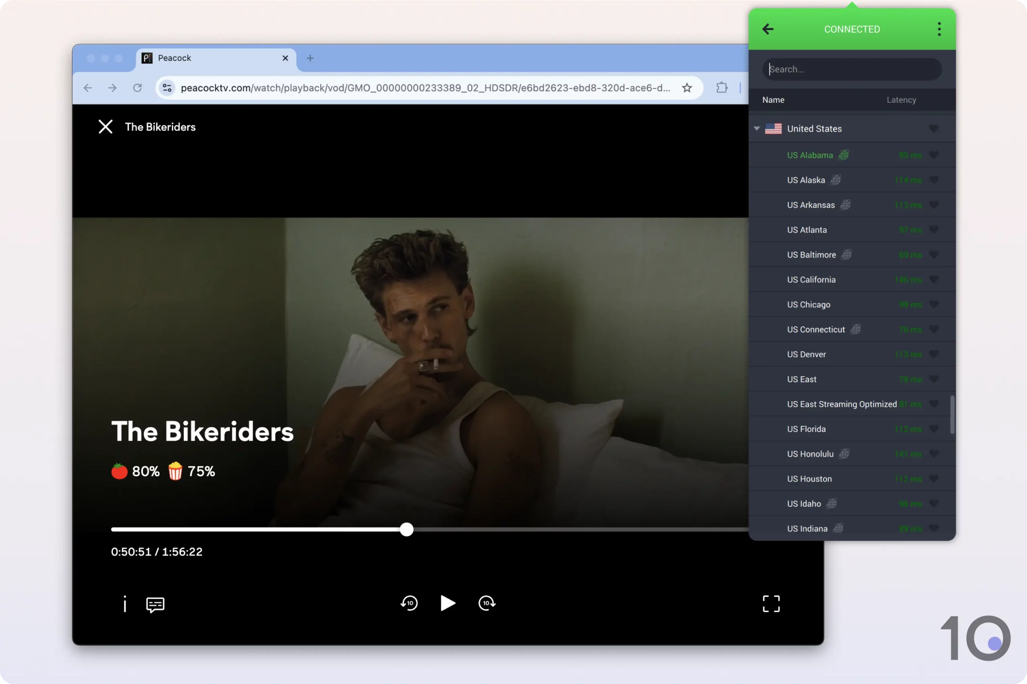Open the VPN three-dot options menu
The image size is (1027, 684).
[939, 29]
